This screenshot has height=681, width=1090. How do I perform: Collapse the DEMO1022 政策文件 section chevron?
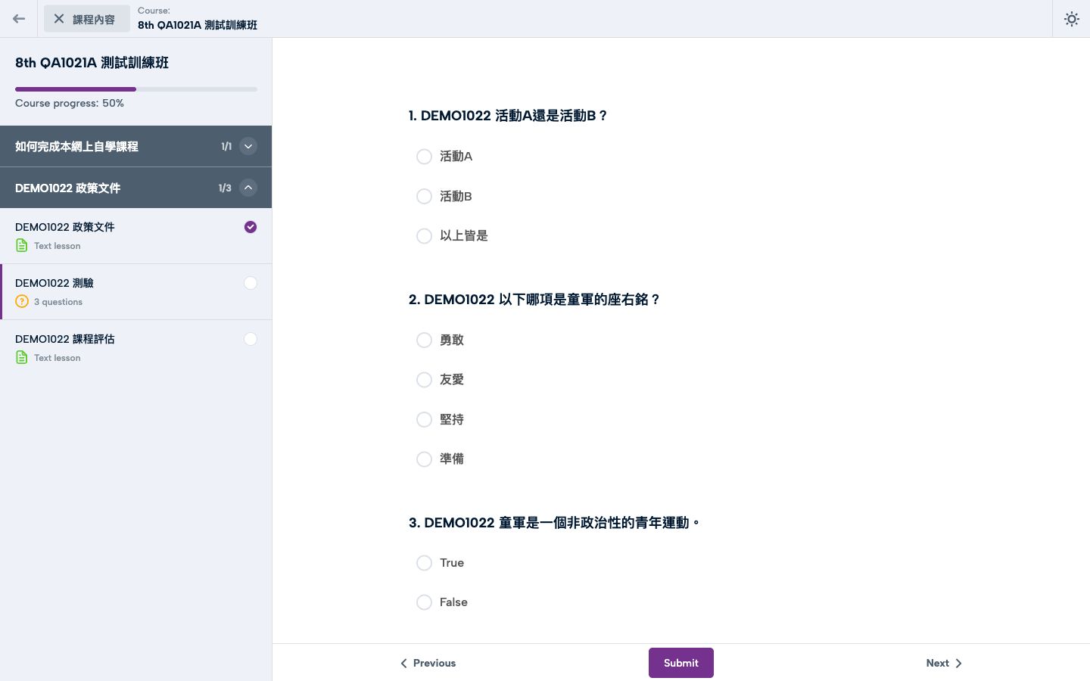[248, 188]
